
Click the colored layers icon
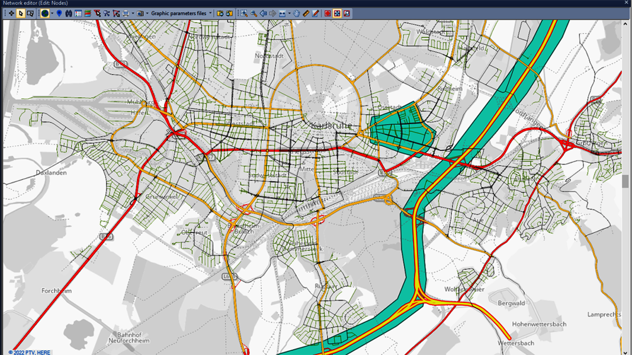pos(88,13)
